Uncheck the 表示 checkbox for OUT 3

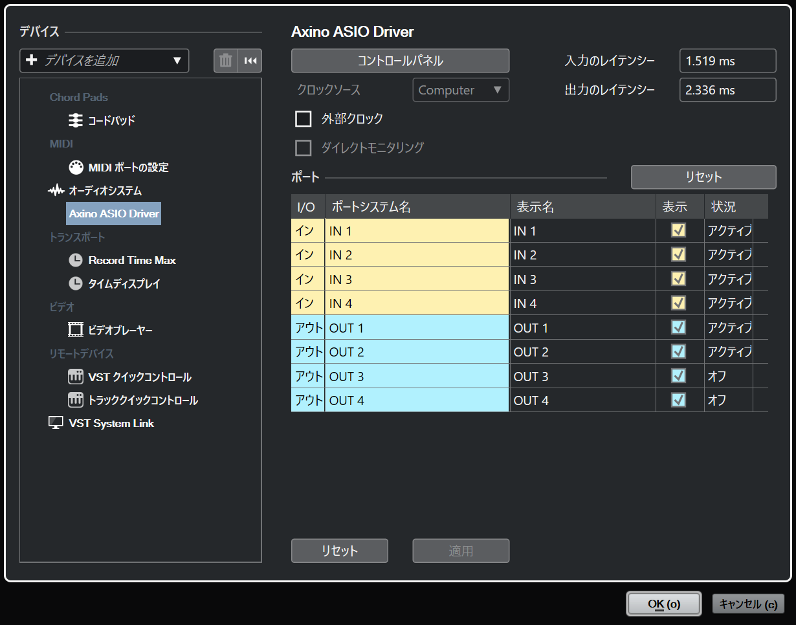click(678, 376)
